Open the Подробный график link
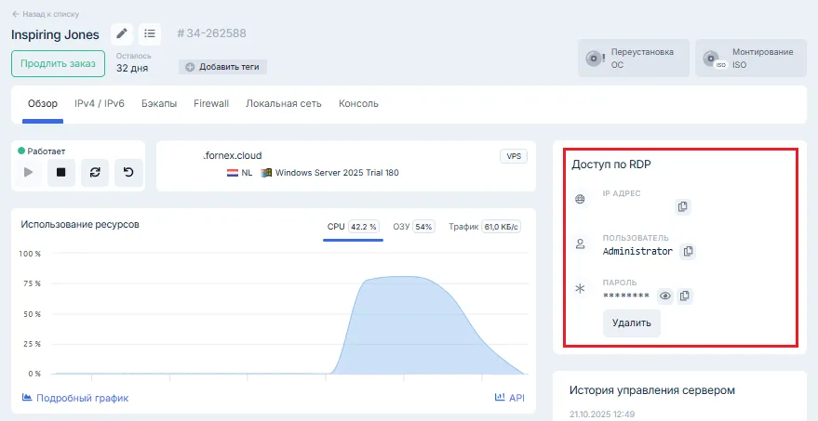 tap(75, 398)
